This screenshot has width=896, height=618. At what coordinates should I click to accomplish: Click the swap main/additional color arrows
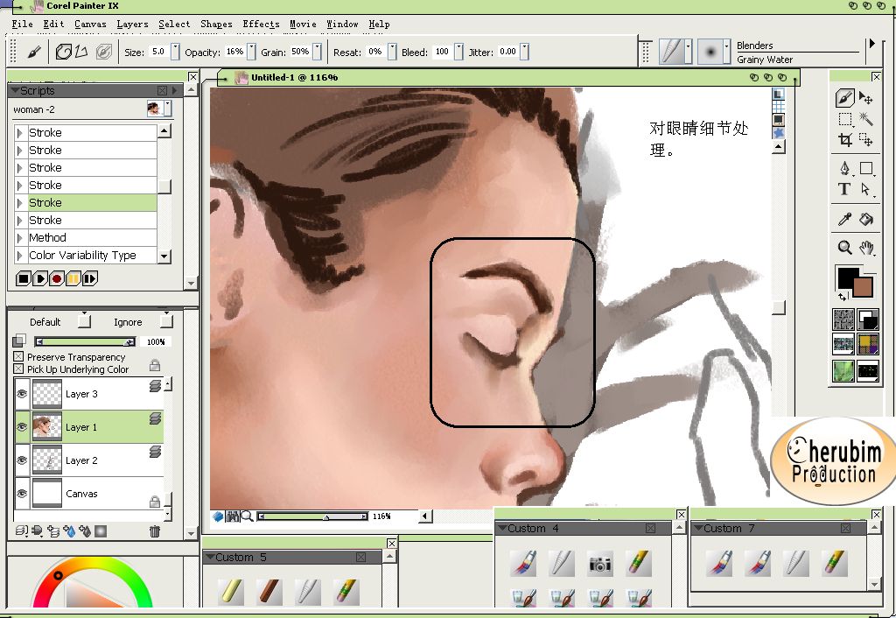(843, 297)
